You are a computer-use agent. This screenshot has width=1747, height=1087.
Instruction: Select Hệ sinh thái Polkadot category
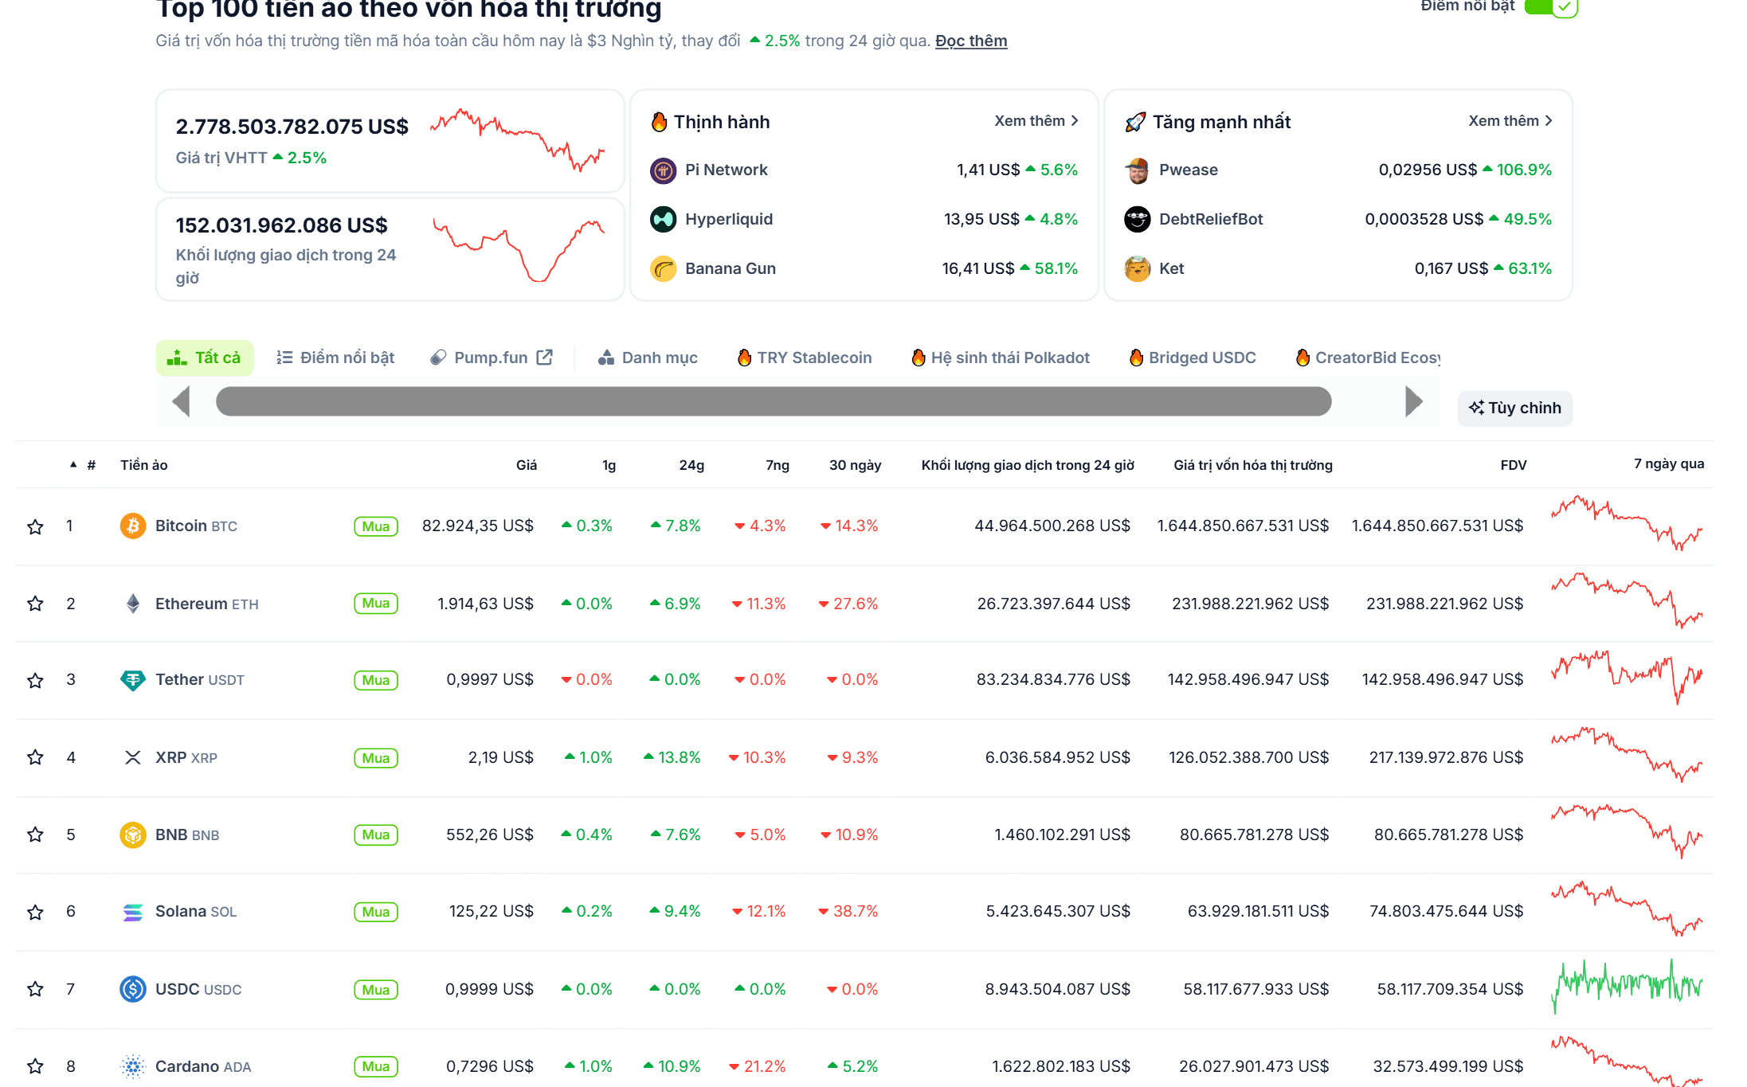coord(1001,358)
